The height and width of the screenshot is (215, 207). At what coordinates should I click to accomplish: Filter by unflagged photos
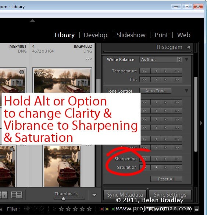(x=35, y=209)
